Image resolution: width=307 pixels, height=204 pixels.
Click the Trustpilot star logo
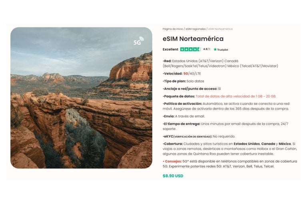pos(215,49)
